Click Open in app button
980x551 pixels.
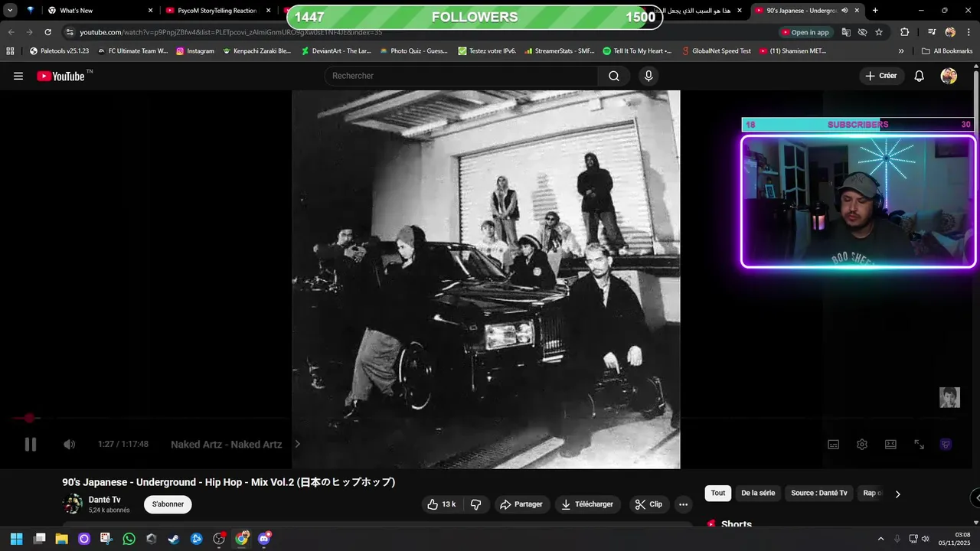click(805, 32)
